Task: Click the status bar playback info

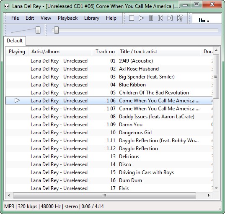Action: (x=54, y=206)
